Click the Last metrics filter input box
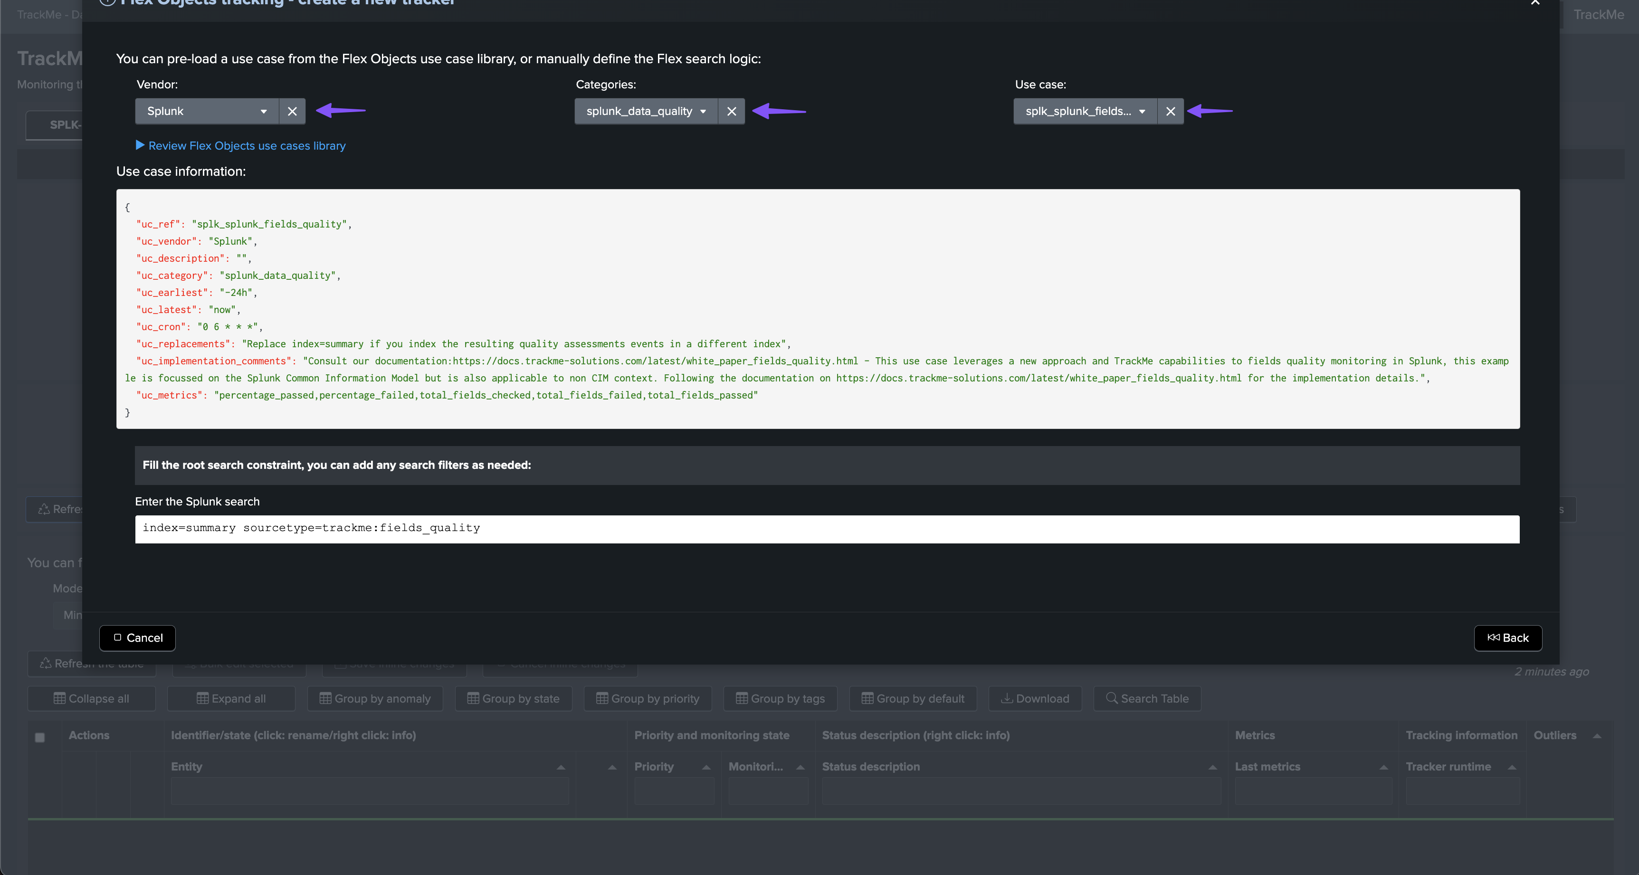The width and height of the screenshot is (1639, 875). tap(1313, 791)
